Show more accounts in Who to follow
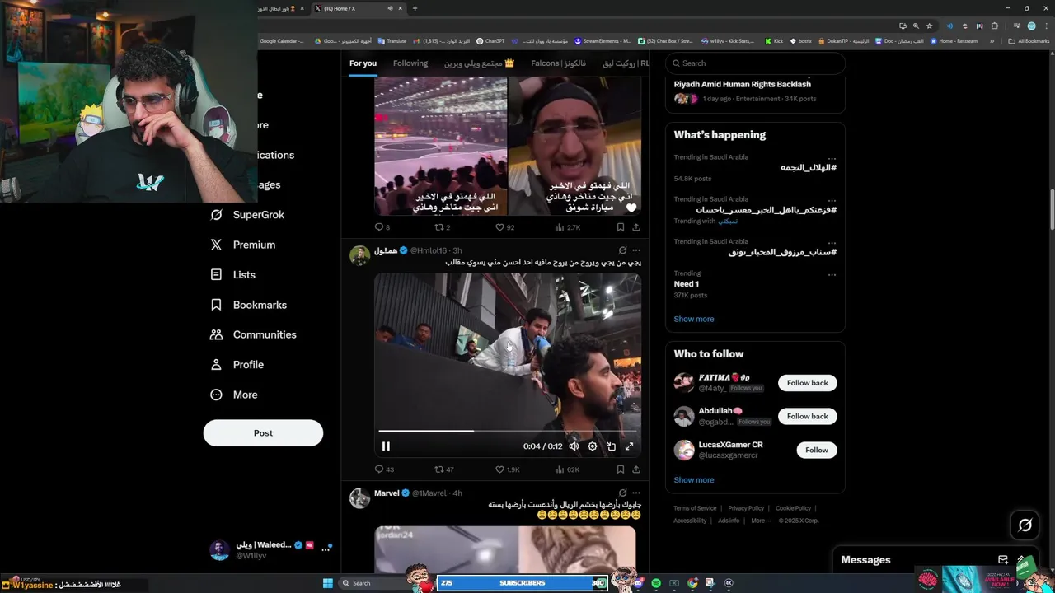 (694, 480)
